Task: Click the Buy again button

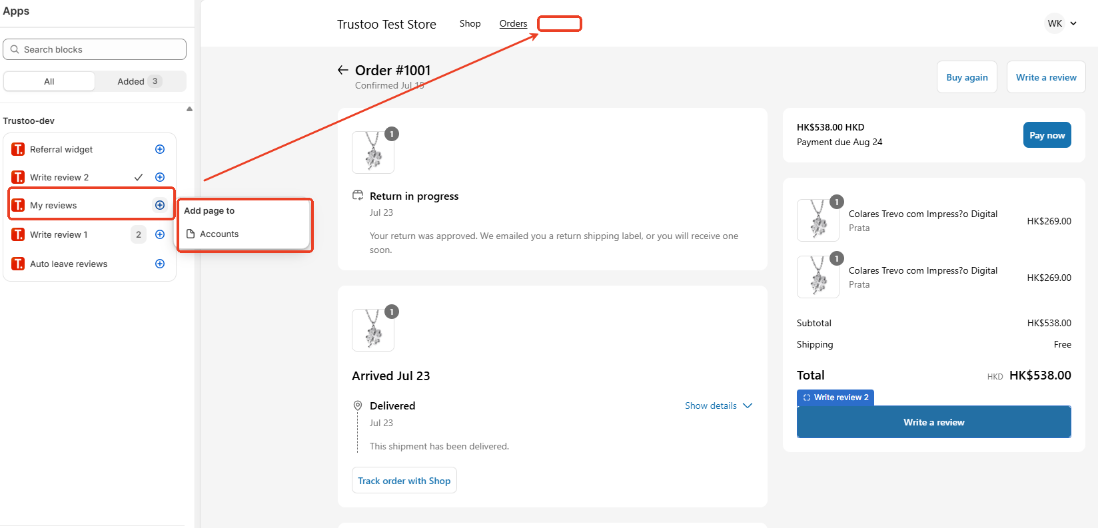Action: pos(967,77)
